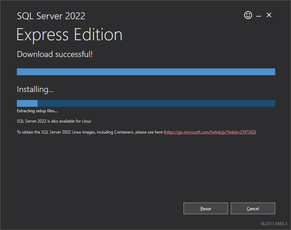Click the "SQL Server 2022" title text
Viewport: 291px width, 230px height.
51,16
